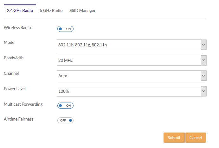
Task: Disable the Multicast Forwarding toggle
Action: [x=65, y=106]
